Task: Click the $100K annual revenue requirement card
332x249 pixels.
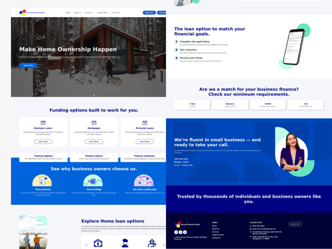Action: tap(268, 105)
